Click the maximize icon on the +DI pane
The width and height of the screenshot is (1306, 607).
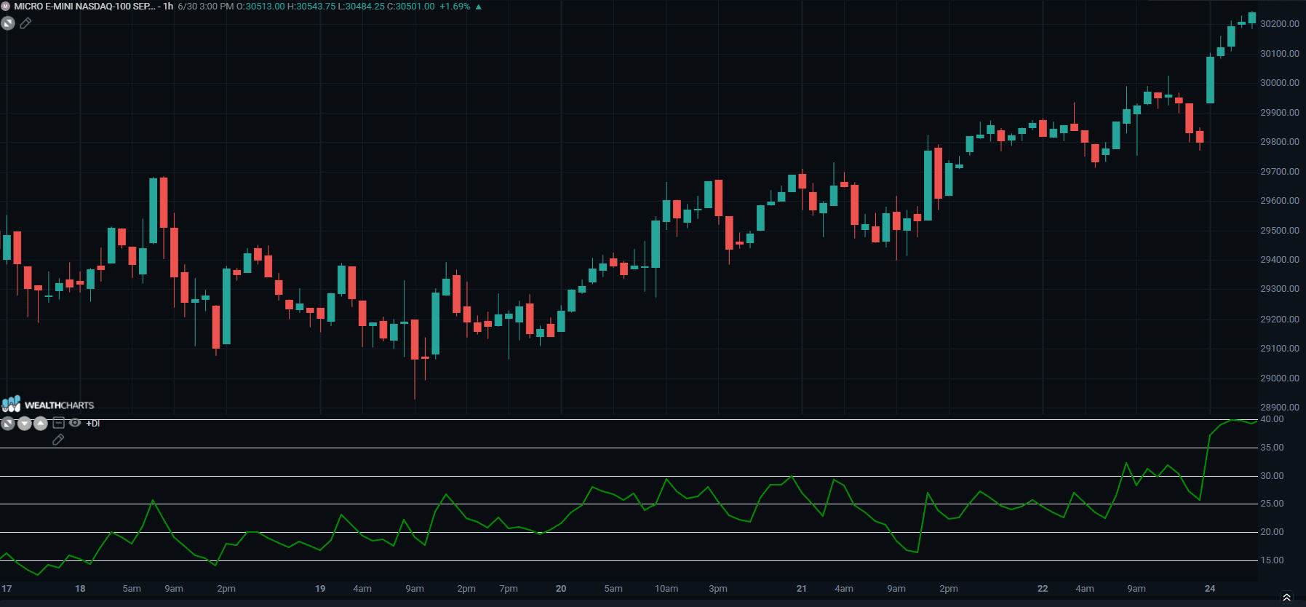[8, 423]
